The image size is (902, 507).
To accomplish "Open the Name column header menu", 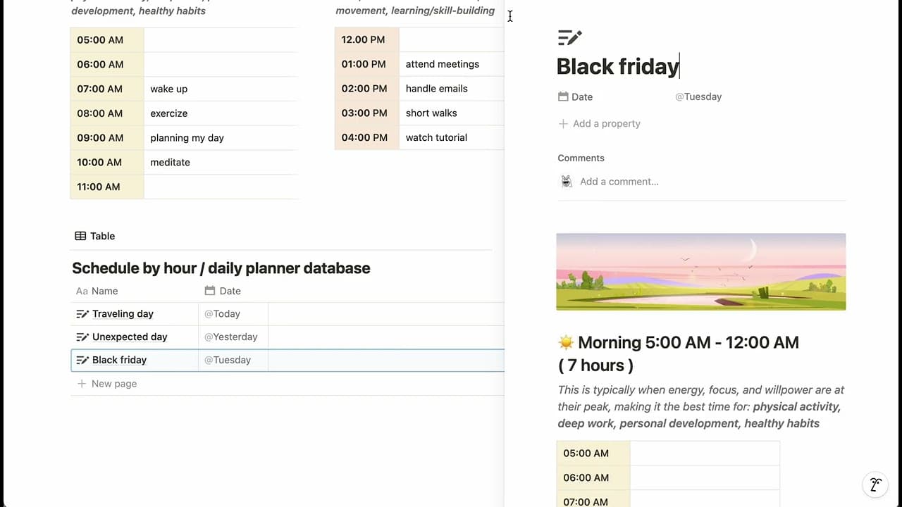I will coord(104,291).
